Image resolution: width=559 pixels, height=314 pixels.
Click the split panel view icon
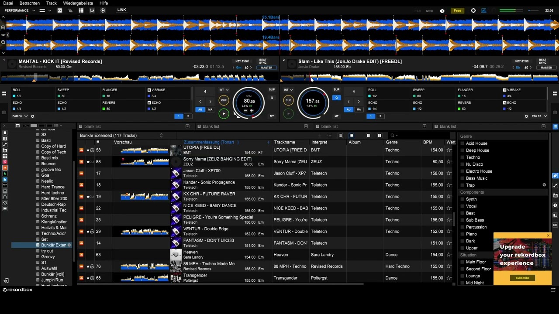point(380,136)
